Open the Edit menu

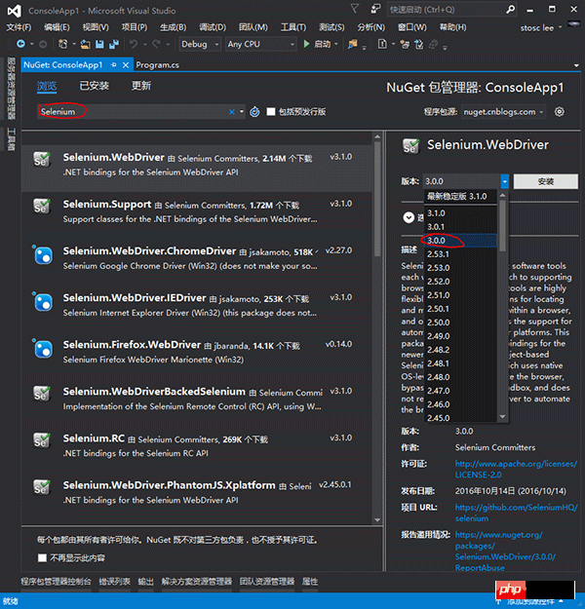click(x=57, y=27)
